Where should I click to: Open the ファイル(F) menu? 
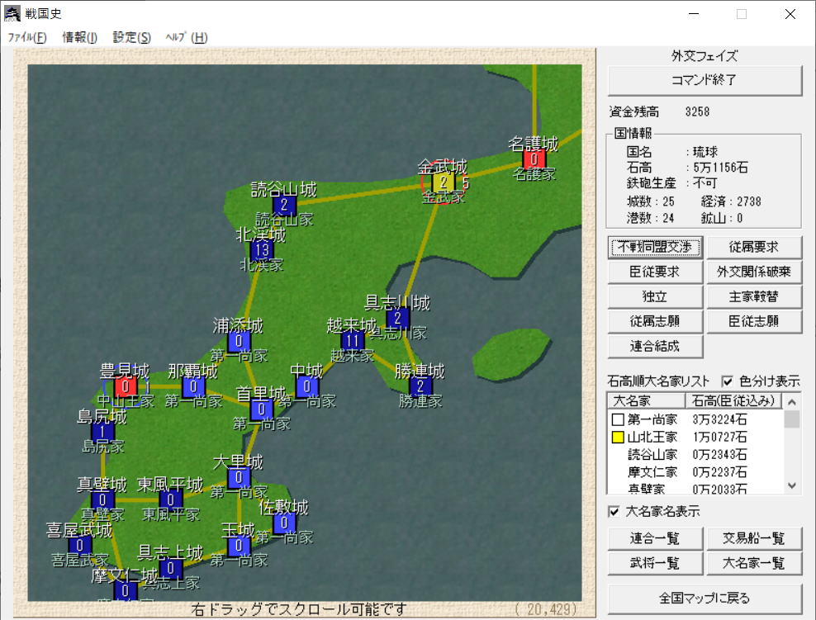point(27,37)
